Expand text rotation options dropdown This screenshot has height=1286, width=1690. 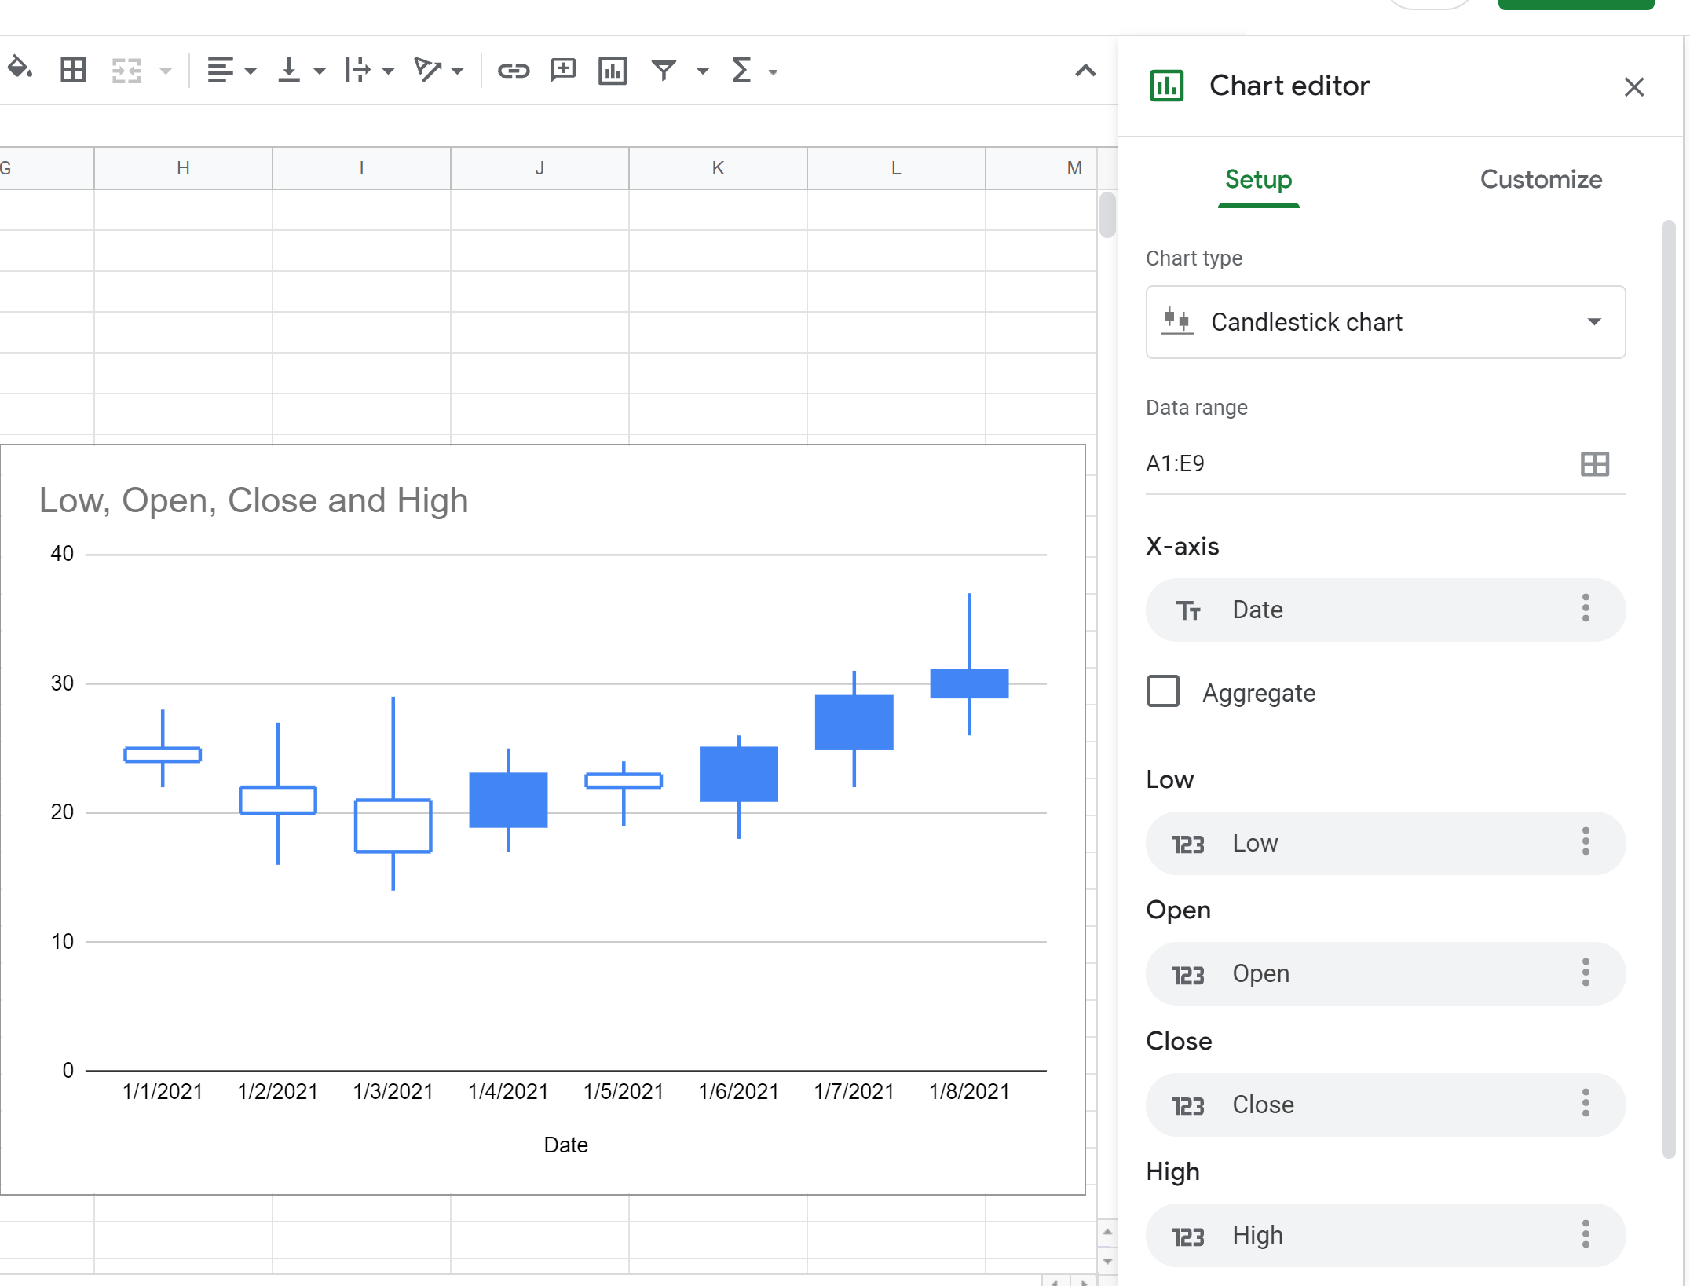(458, 71)
